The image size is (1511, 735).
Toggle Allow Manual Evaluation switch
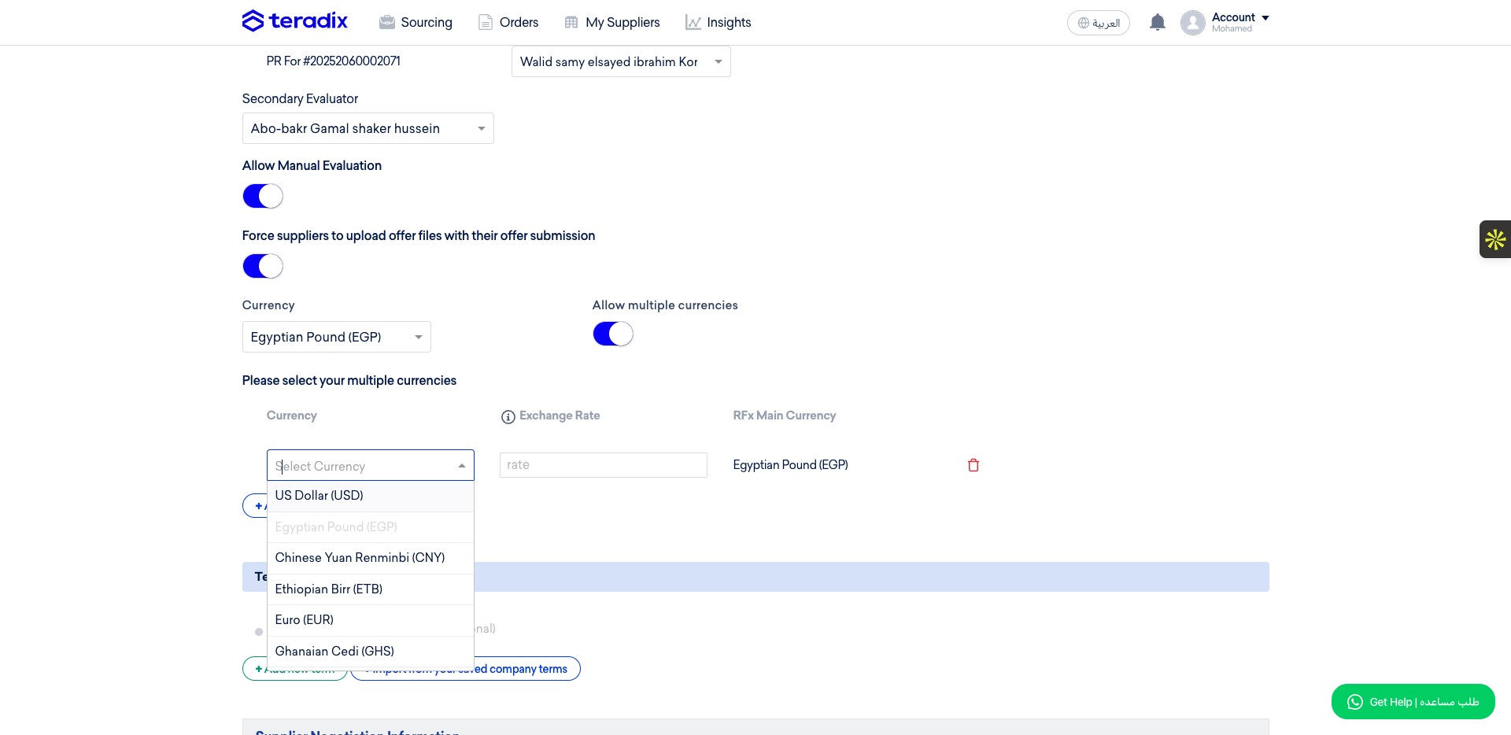coord(263,196)
